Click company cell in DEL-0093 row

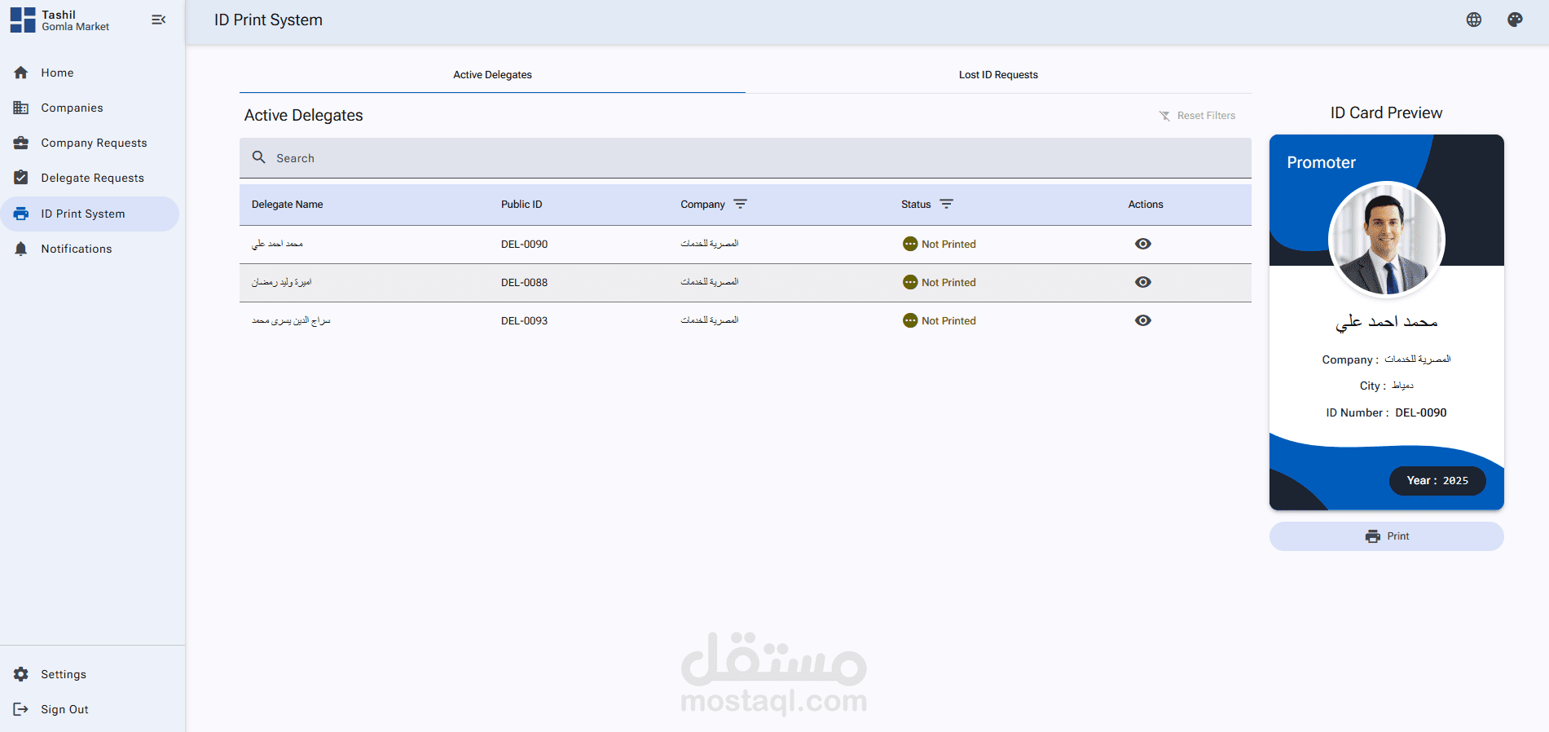click(710, 320)
